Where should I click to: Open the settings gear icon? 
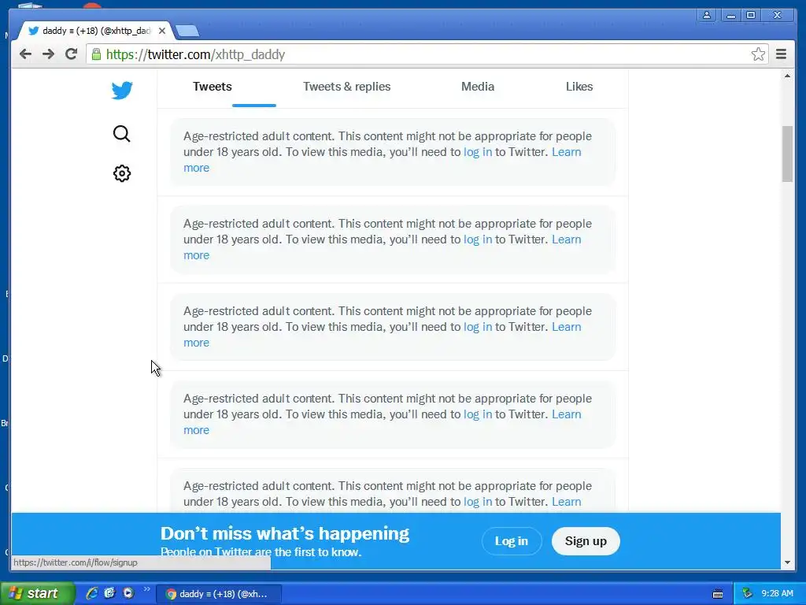(122, 173)
